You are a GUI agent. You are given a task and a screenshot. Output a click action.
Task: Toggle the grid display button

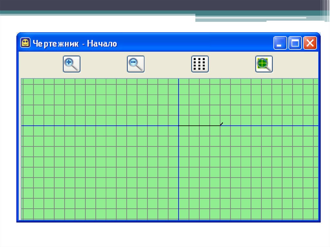(x=200, y=64)
